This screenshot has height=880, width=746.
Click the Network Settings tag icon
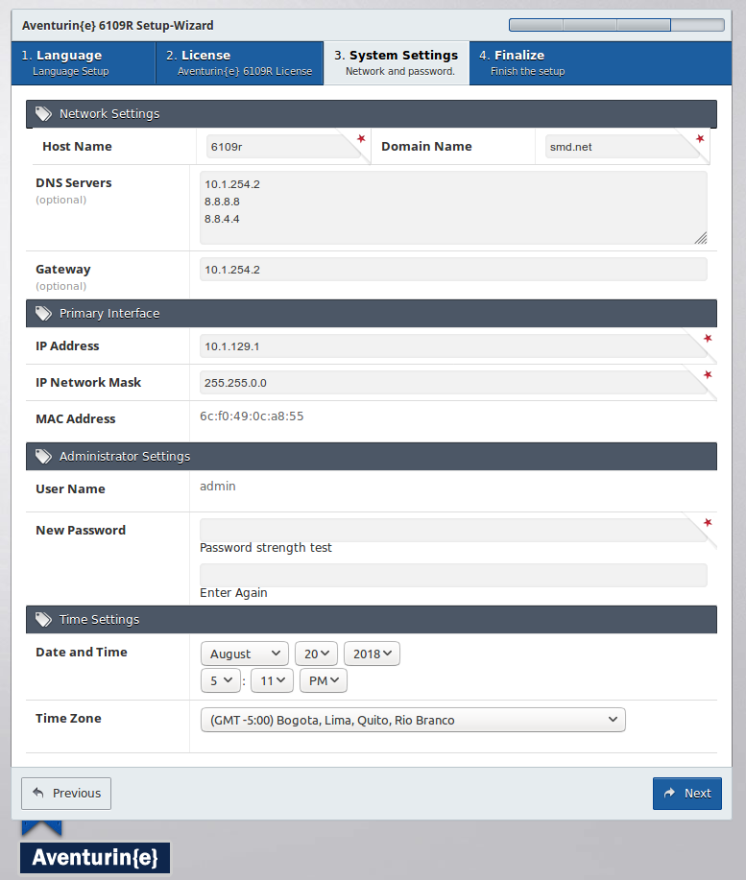click(43, 114)
